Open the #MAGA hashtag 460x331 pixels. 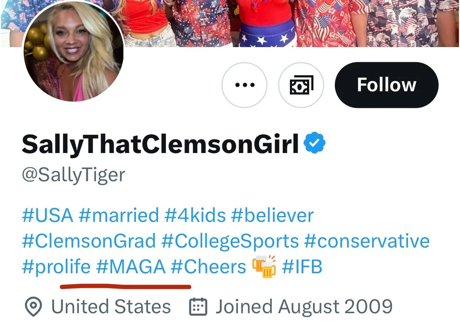131,267
